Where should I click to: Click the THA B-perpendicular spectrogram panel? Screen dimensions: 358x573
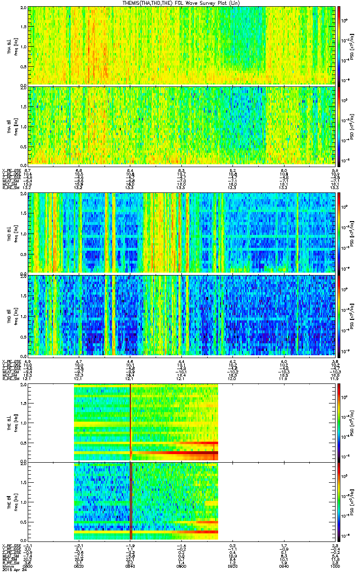click(x=181, y=45)
